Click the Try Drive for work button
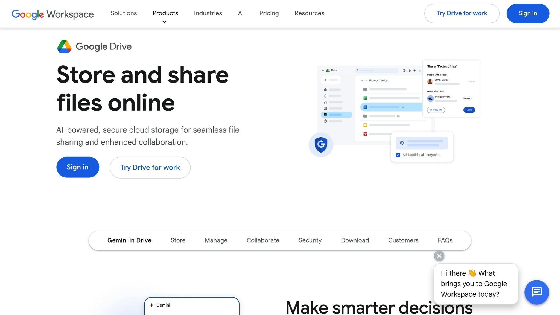The height and width of the screenshot is (315, 560). tap(461, 13)
